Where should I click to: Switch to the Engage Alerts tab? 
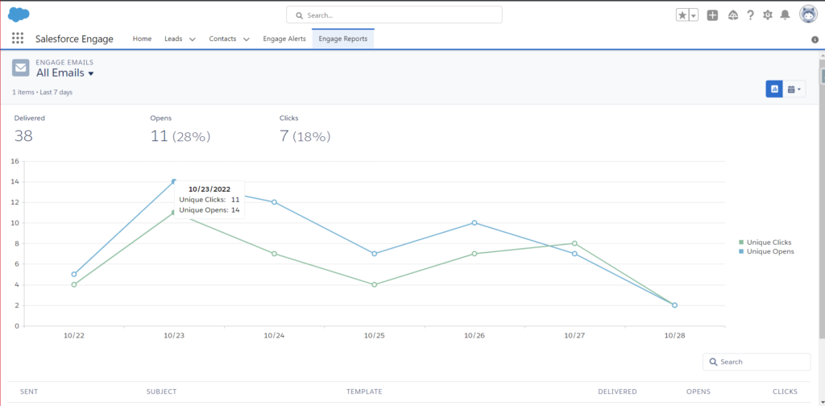[x=284, y=39]
